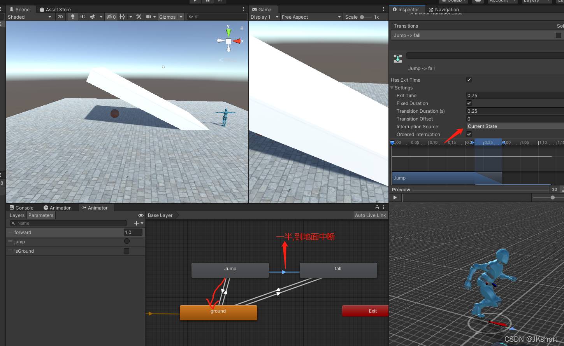Toggle scene grid visibility icon

click(122, 17)
